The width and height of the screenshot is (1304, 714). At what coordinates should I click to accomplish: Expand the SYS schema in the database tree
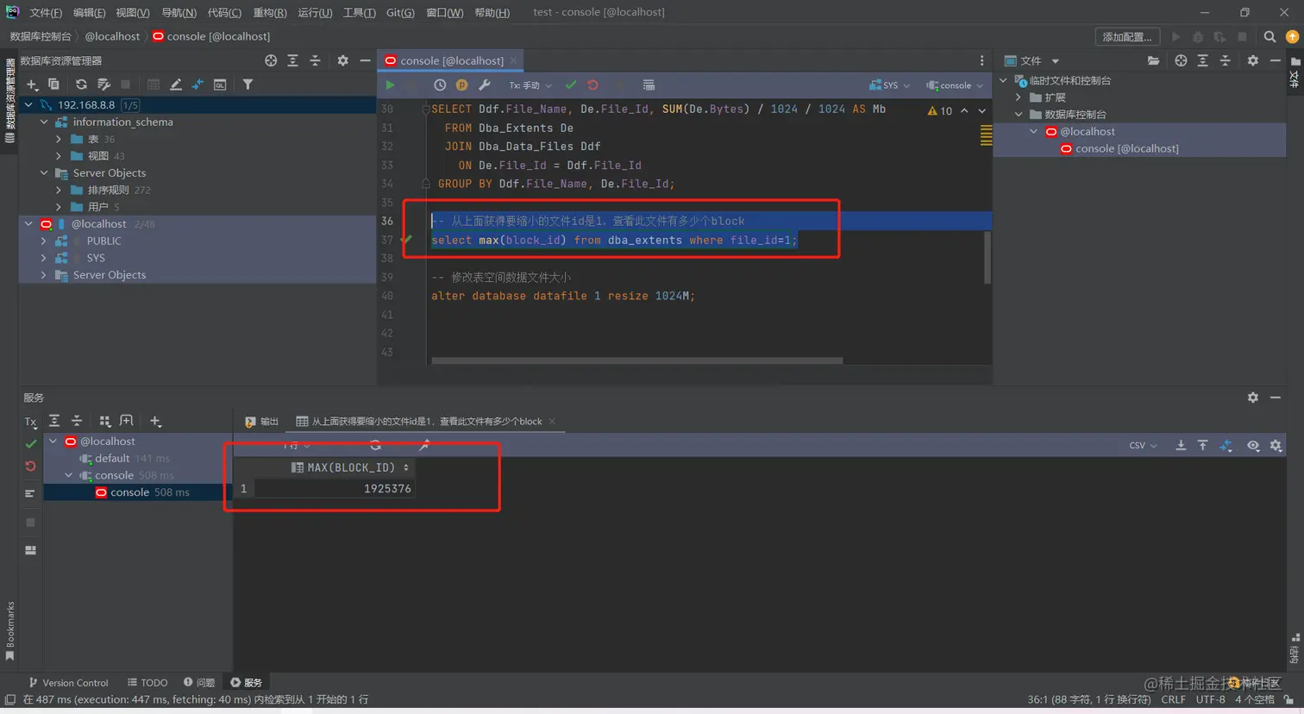(x=44, y=258)
